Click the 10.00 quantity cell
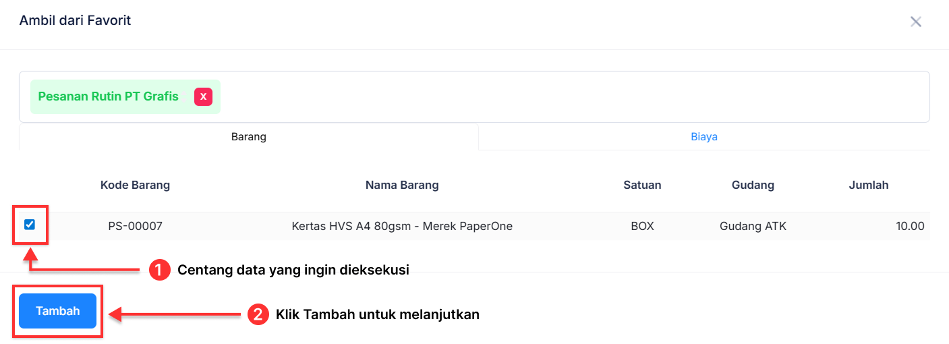 coord(910,226)
